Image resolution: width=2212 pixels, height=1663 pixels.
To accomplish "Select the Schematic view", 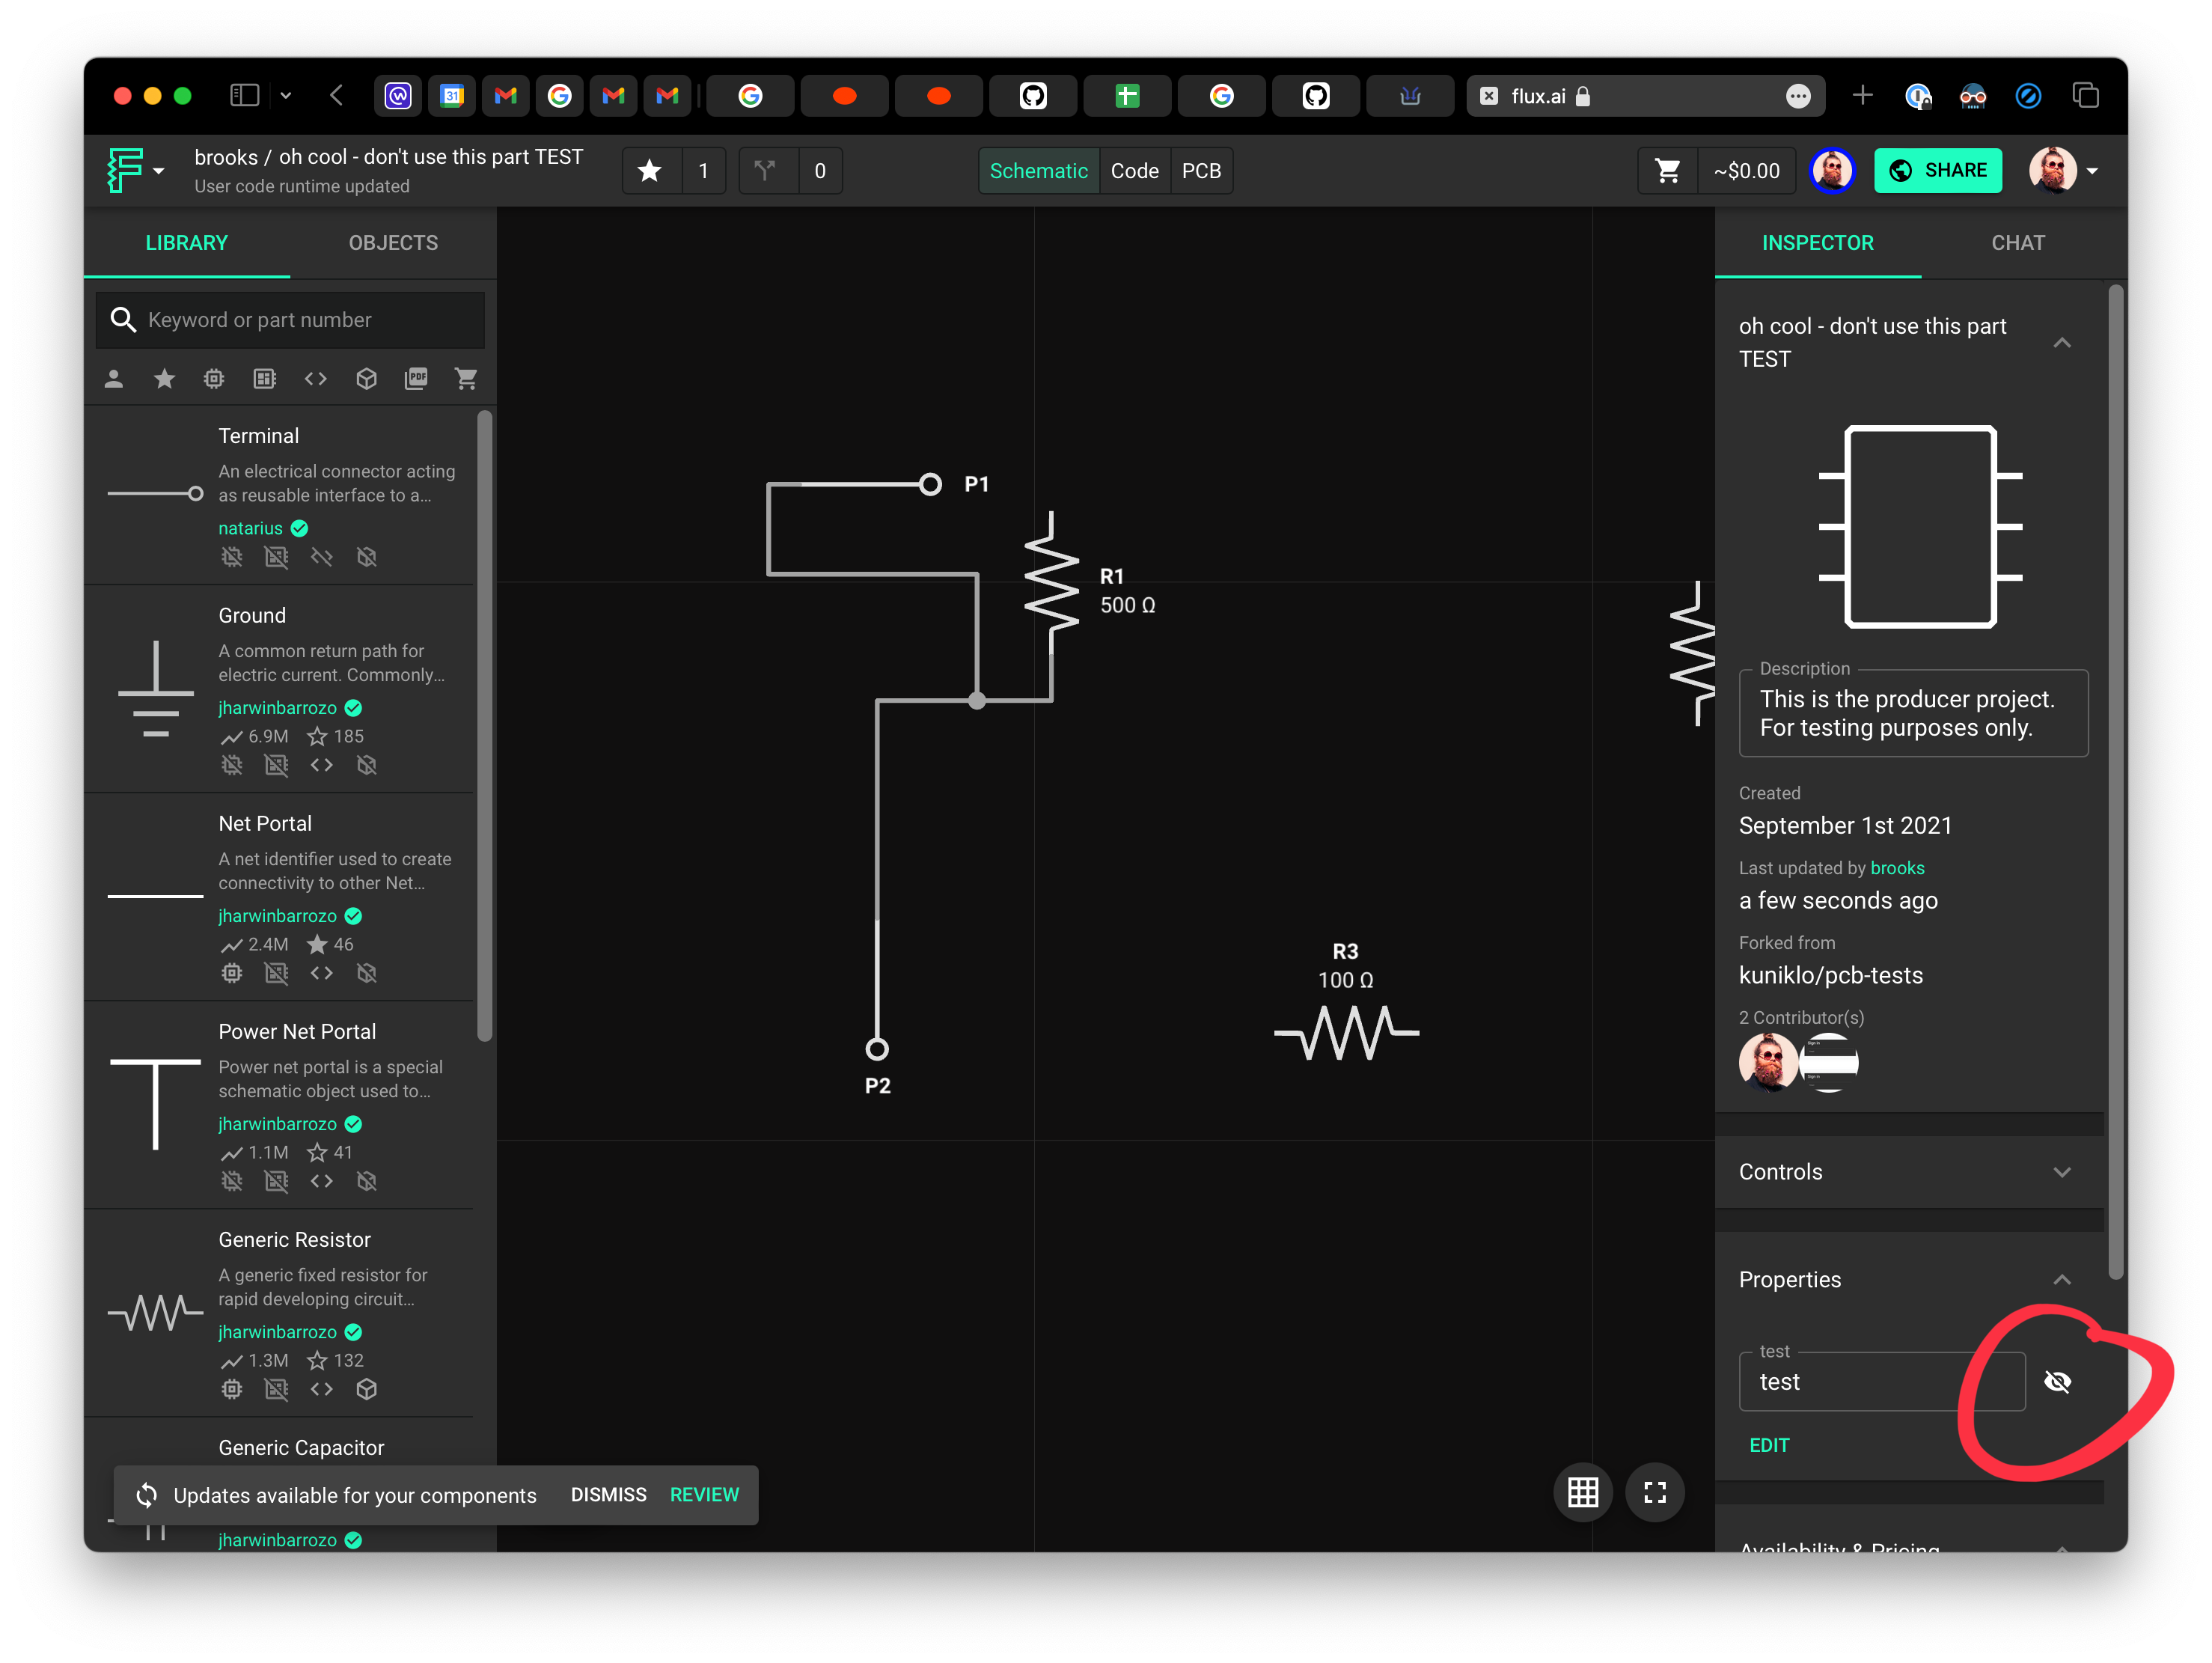I will coord(1038,171).
